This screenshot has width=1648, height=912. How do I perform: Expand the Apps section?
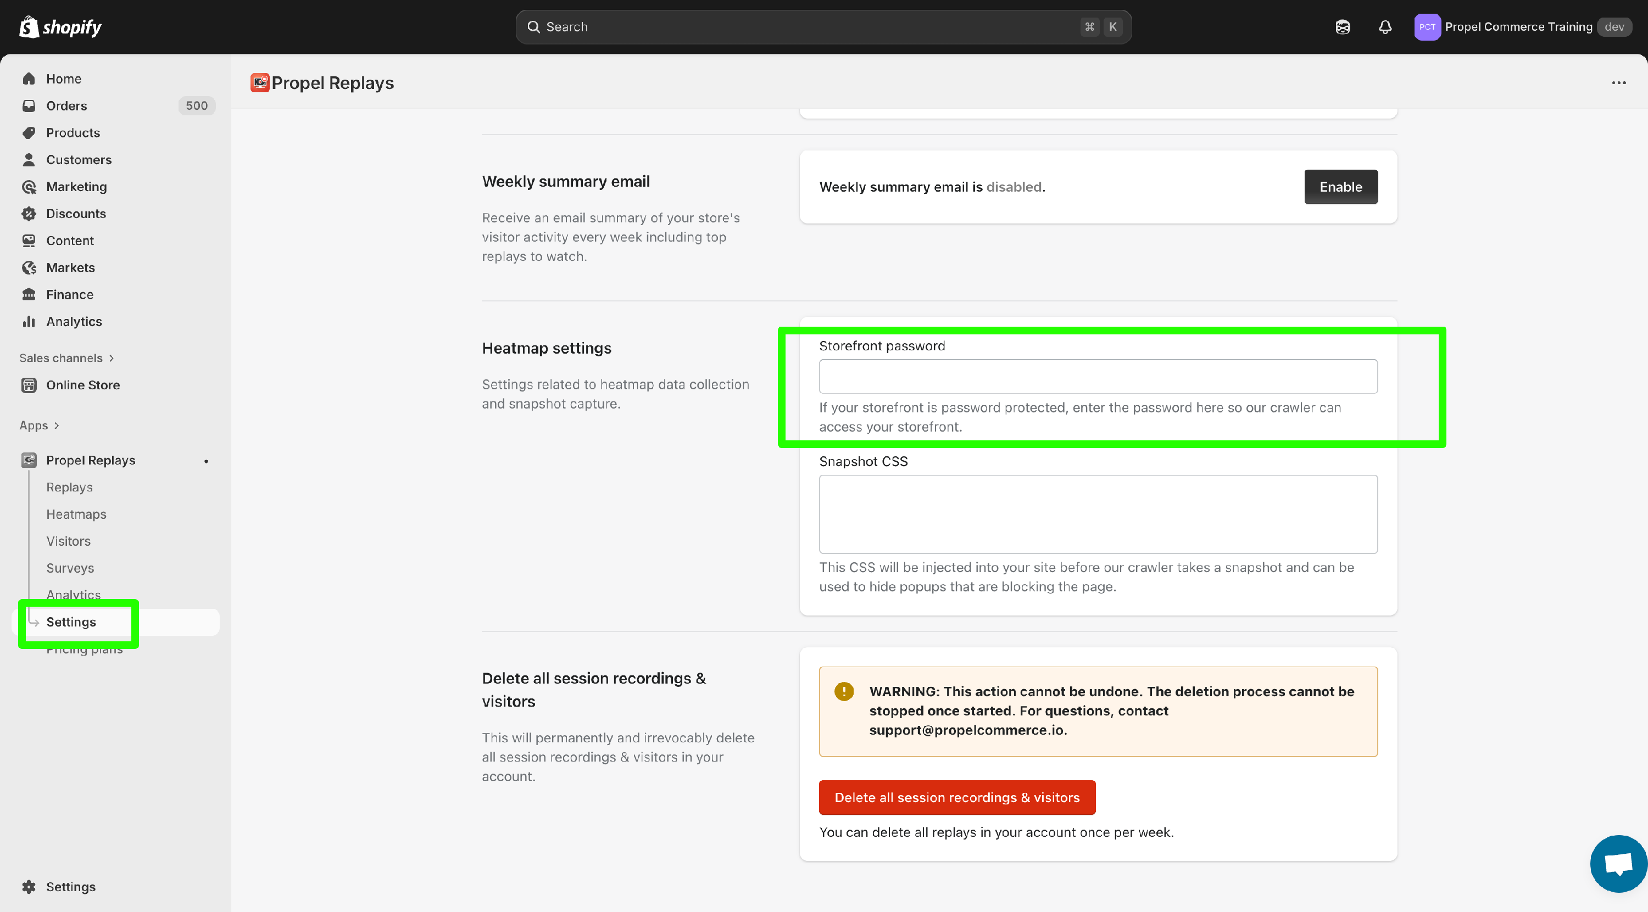[39, 426]
